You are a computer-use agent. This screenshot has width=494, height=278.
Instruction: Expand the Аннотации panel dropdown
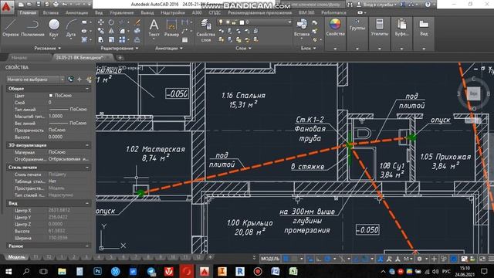[x=169, y=48]
